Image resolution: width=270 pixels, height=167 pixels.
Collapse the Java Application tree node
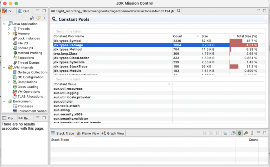(4, 24)
